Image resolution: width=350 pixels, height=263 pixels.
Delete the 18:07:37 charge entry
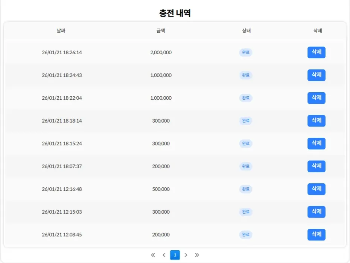click(316, 166)
